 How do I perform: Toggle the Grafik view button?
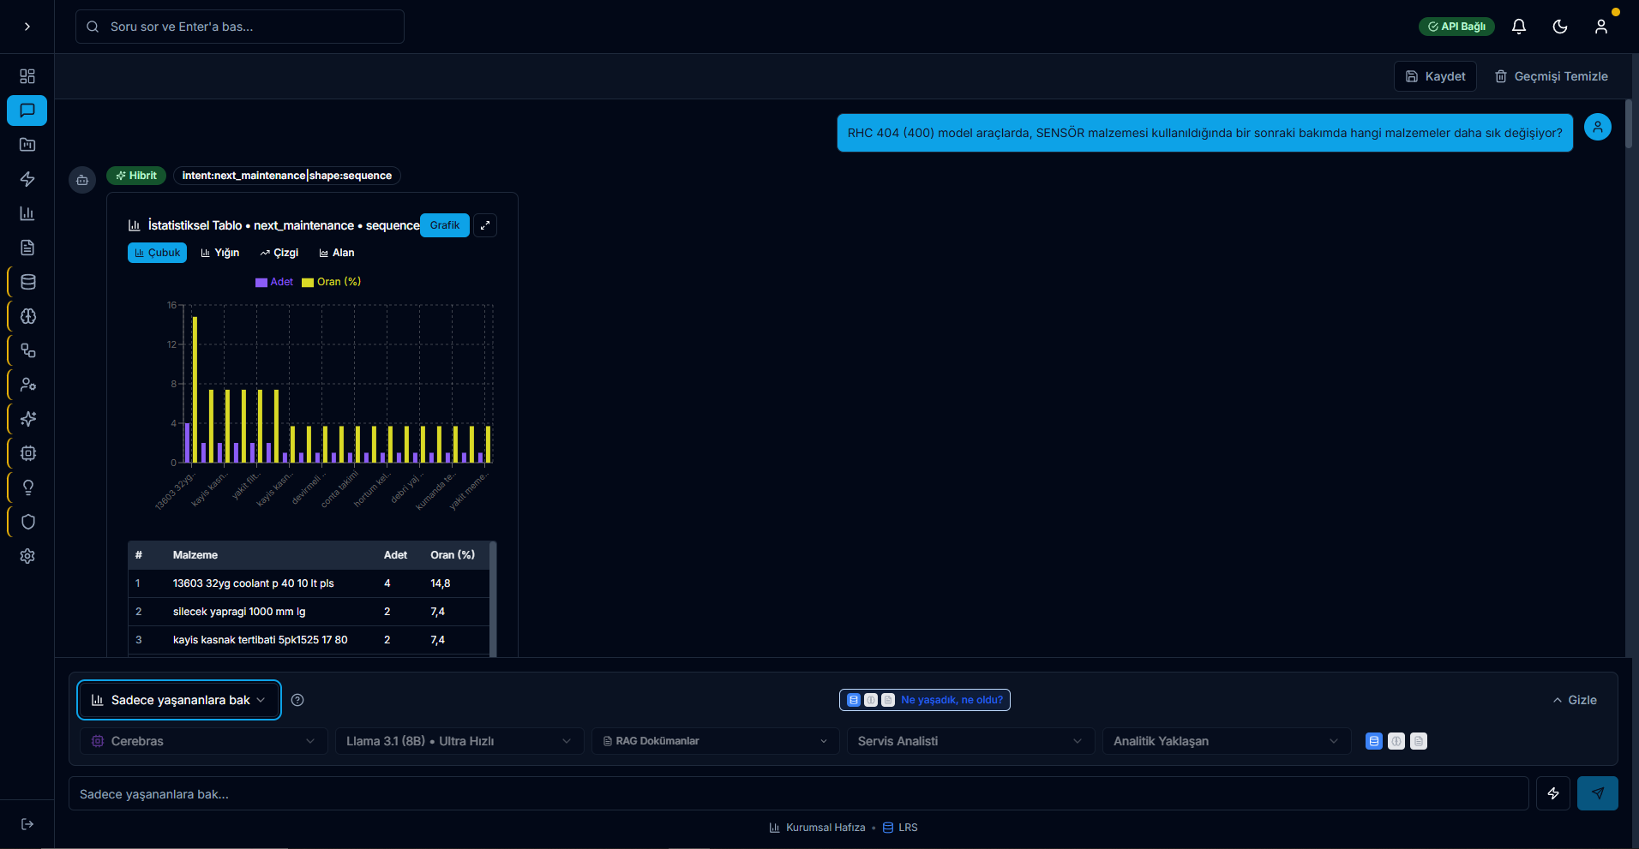coord(445,225)
